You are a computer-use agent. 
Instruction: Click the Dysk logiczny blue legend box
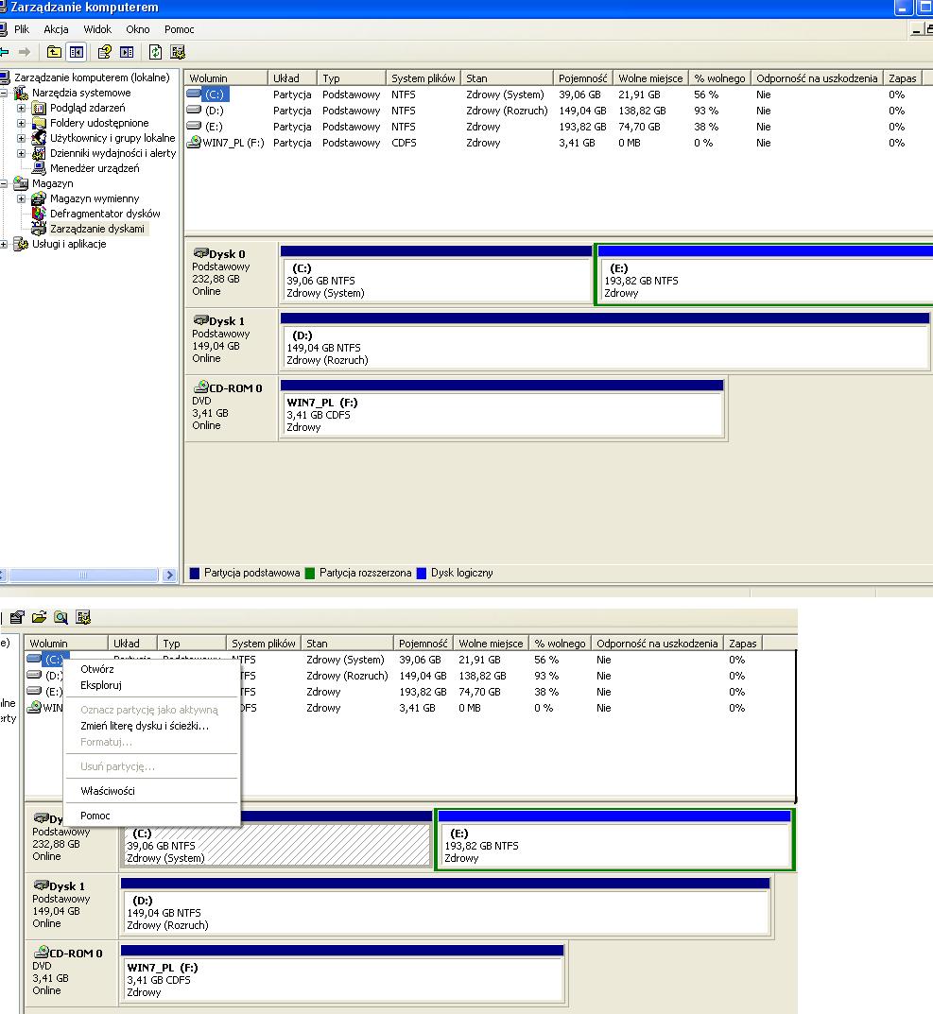pos(422,573)
